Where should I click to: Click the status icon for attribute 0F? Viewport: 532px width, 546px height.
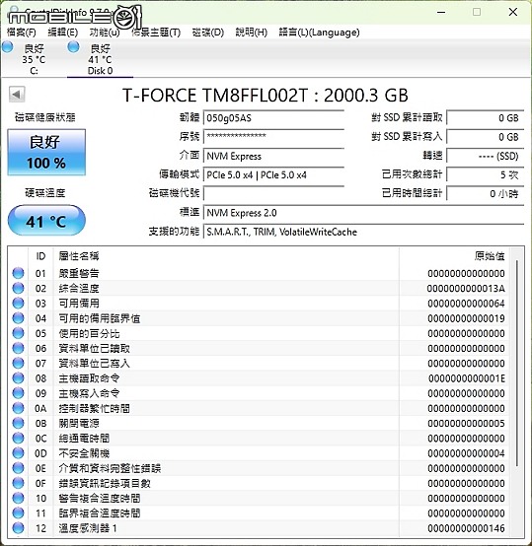(x=18, y=483)
